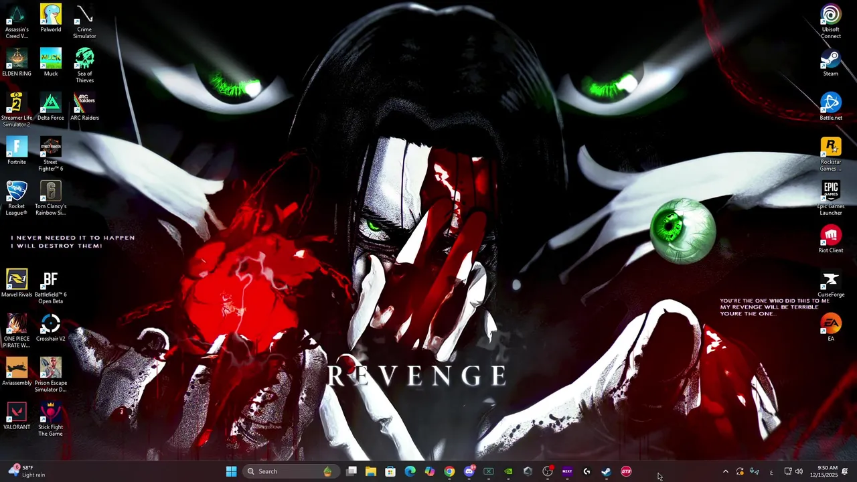Click the sync update tray icon

click(x=740, y=471)
